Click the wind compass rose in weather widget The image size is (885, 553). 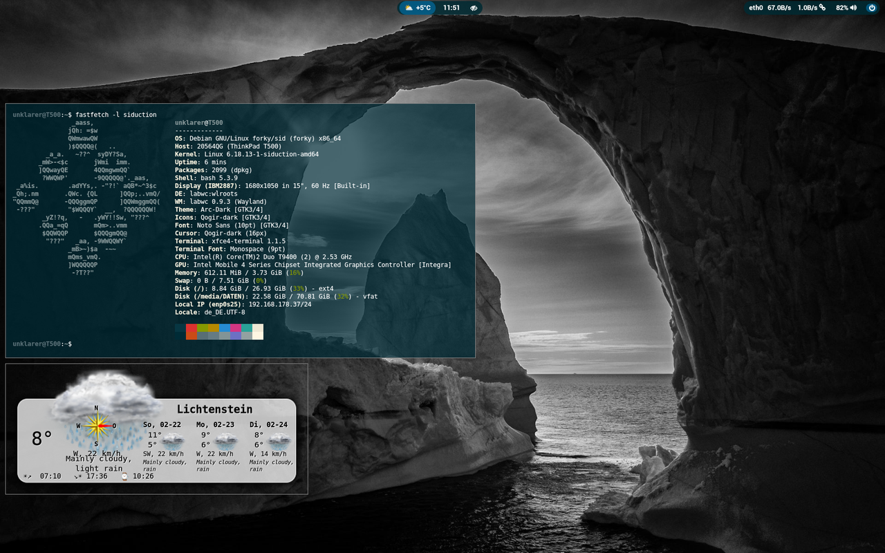pos(96,426)
